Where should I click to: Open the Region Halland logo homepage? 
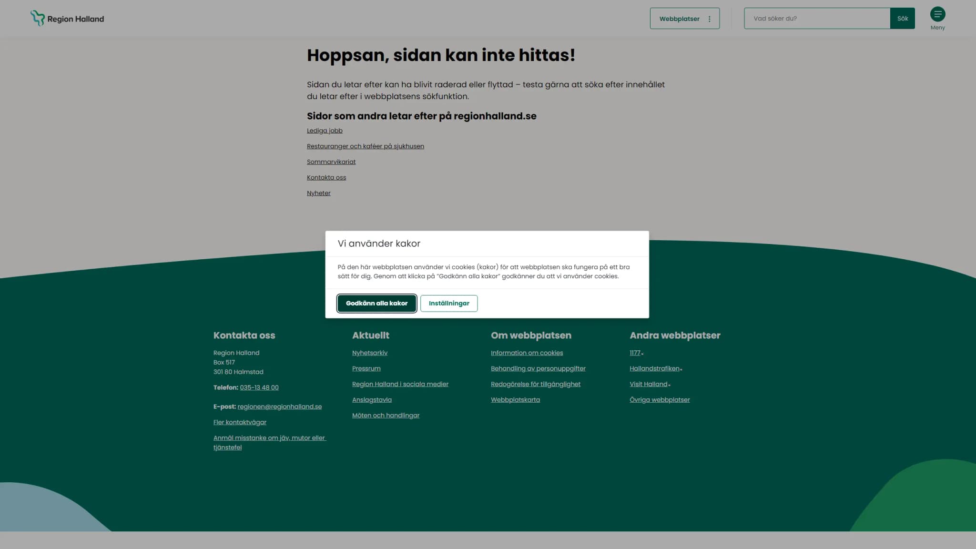point(67,18)
